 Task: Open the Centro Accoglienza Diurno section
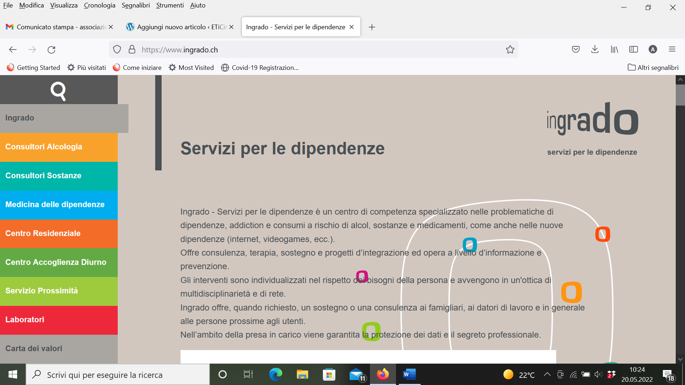[x=59, y=263]
